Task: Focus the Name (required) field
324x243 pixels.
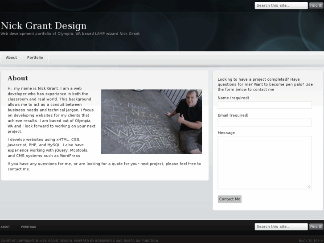Action: [265, 105]
